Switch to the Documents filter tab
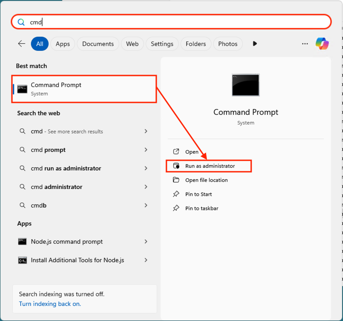The image size is (343, 321). point(98,44)
